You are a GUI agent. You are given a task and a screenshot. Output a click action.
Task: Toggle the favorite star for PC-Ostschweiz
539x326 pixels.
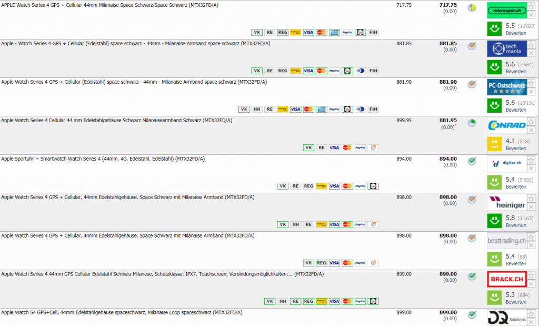[531, 83]
